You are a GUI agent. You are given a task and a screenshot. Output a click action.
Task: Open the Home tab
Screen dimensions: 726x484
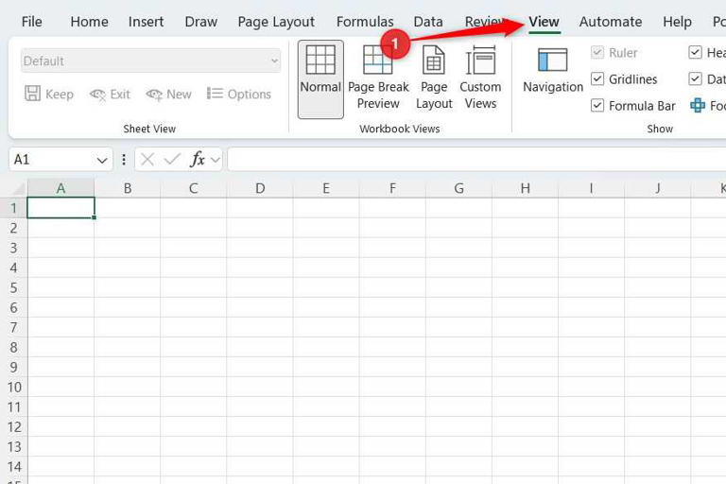[90, 22]
